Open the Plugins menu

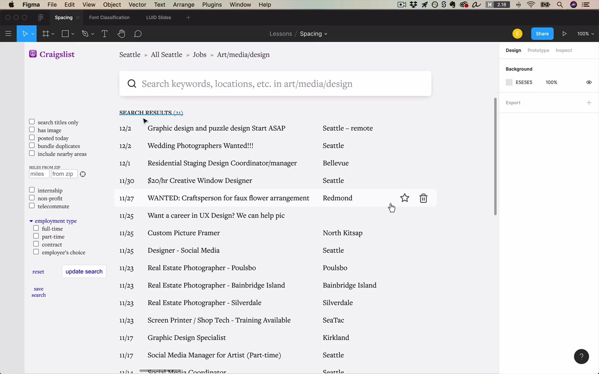coord(212,5)
